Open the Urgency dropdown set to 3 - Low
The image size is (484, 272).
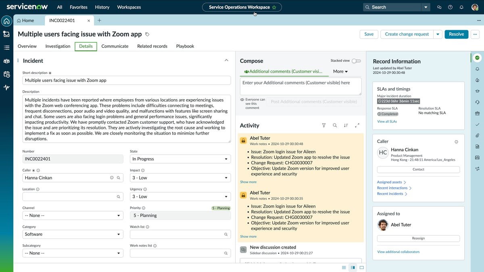[x=180, y=196]
